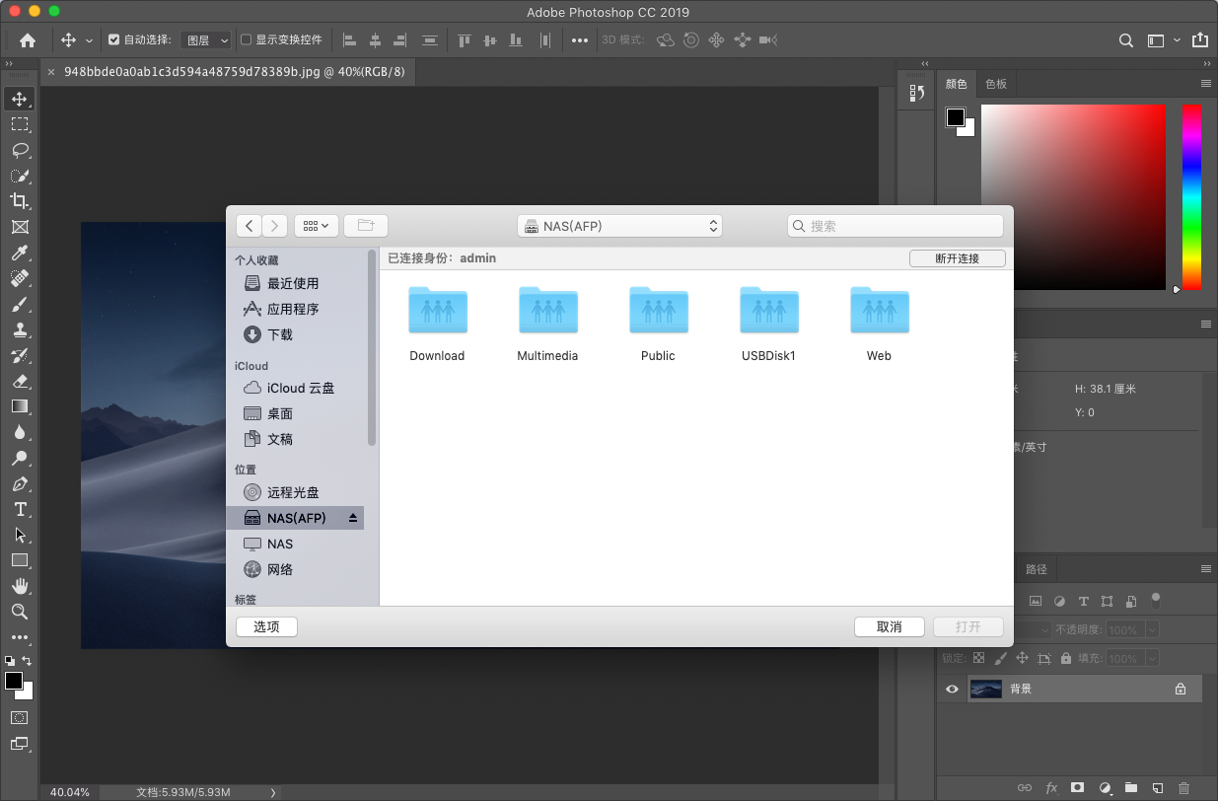Activate the Crop tool
Image resolution: width=1218 pixels, height=801 pixels.
coord(20,201)
